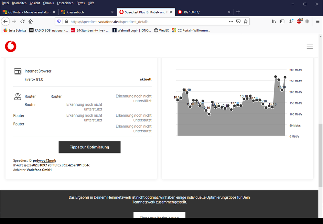Bookmark this page with the star
The image size is (323, 224).
click(x=245, y=21)
